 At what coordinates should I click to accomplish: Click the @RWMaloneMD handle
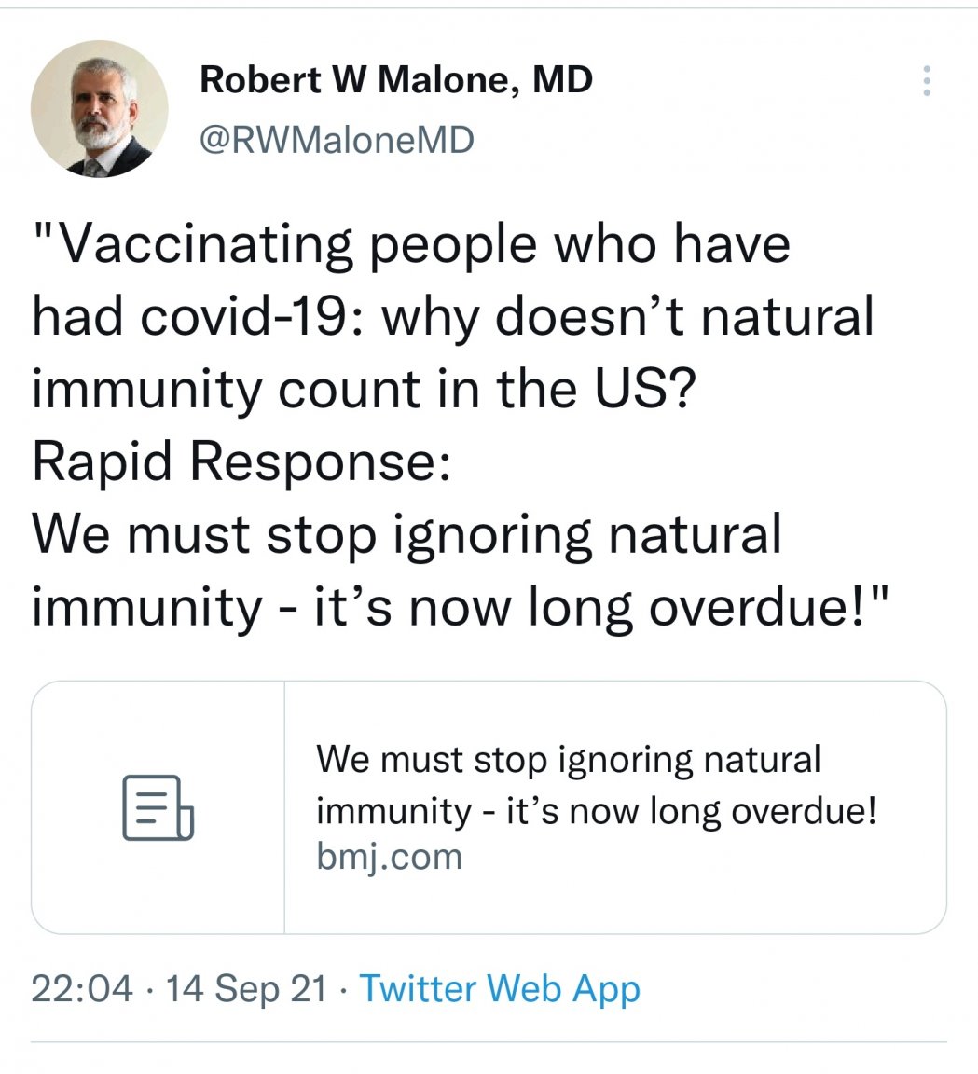[x=337, y=141]
